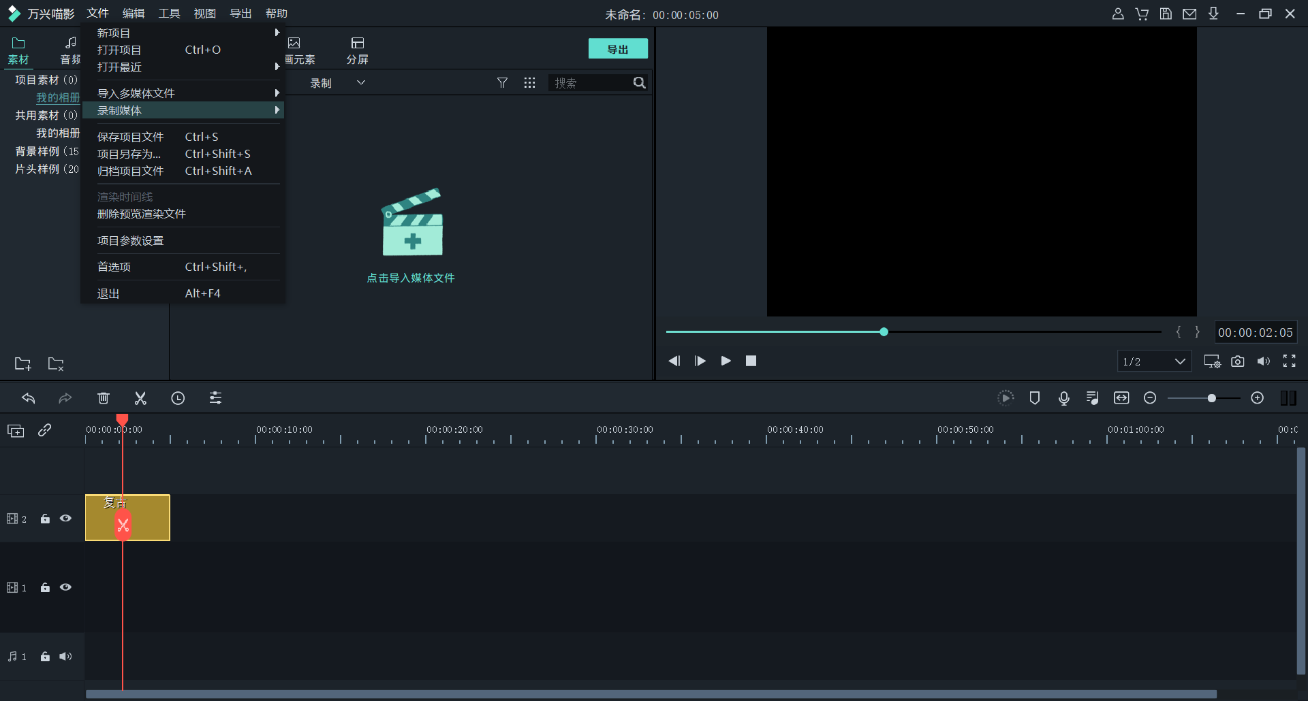Hide video track 2 using eye icon
Viewport: 1308px width, 701px height.
coord(65,519)
